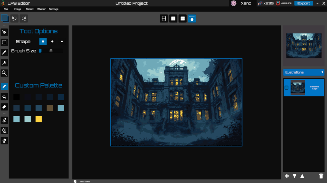
Task: Set brush shape to square
Action: coord(43,42)
